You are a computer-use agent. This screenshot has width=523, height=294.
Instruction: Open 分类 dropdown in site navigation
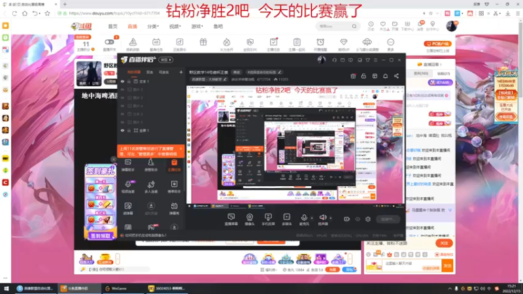pos(153,26)
